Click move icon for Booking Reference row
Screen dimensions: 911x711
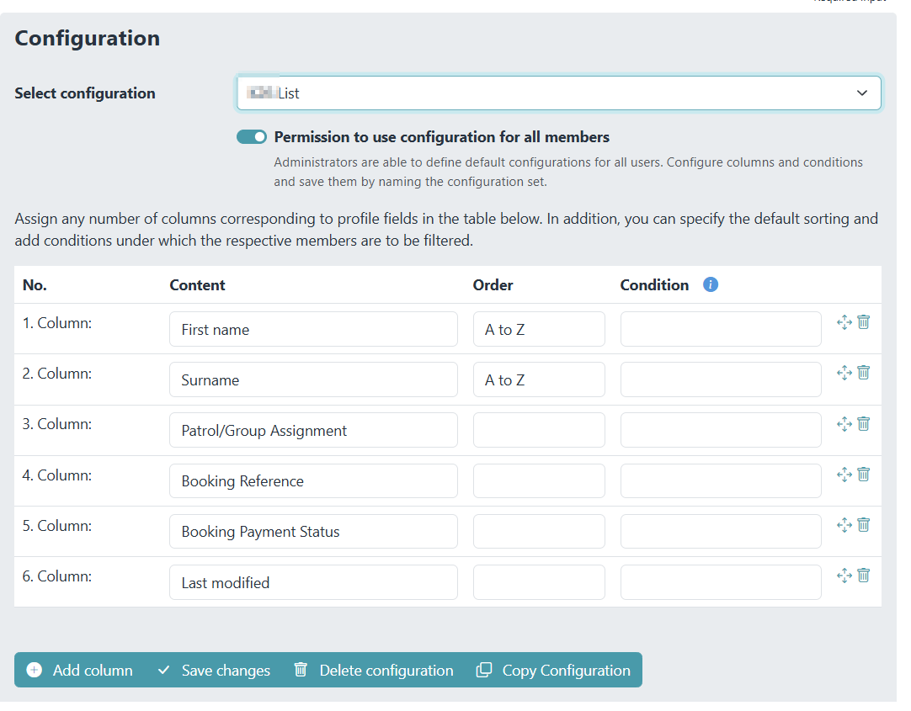[x=844, y=475]
